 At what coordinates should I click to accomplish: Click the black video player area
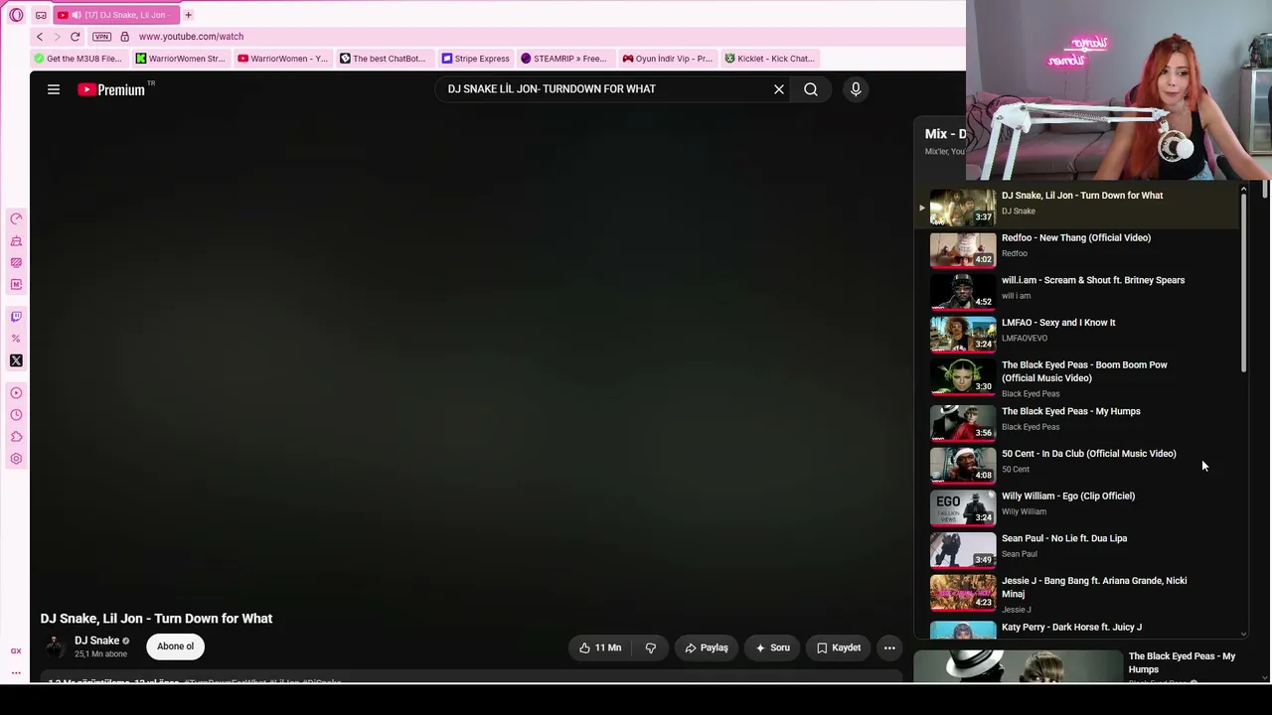click(467, 357)
